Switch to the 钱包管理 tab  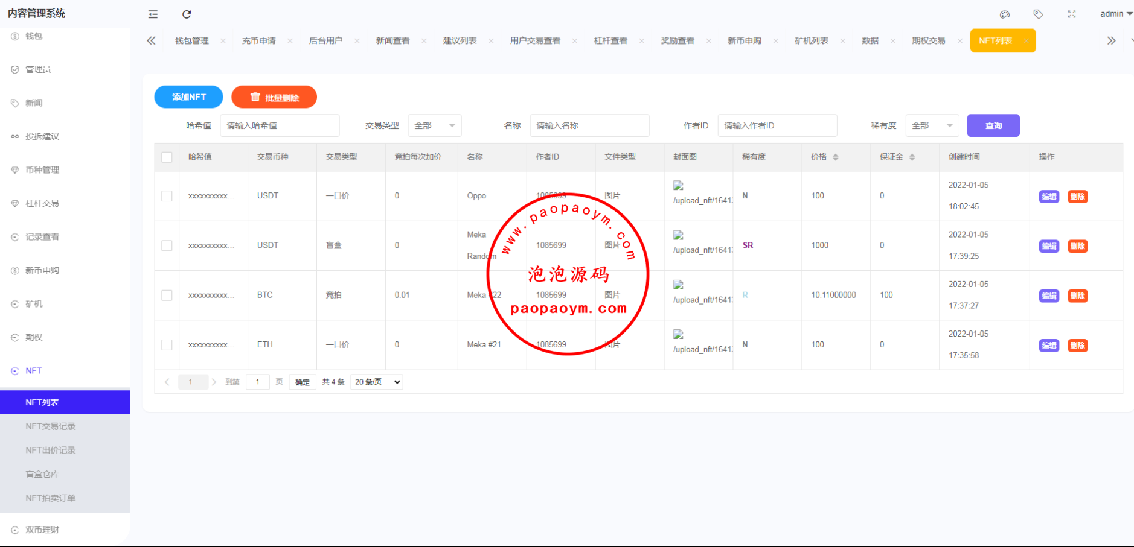point(192,41)
